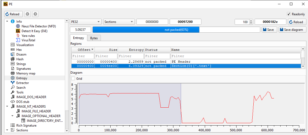
Task: Go forward with the right arrow icon
Action: tap(35, 14)
